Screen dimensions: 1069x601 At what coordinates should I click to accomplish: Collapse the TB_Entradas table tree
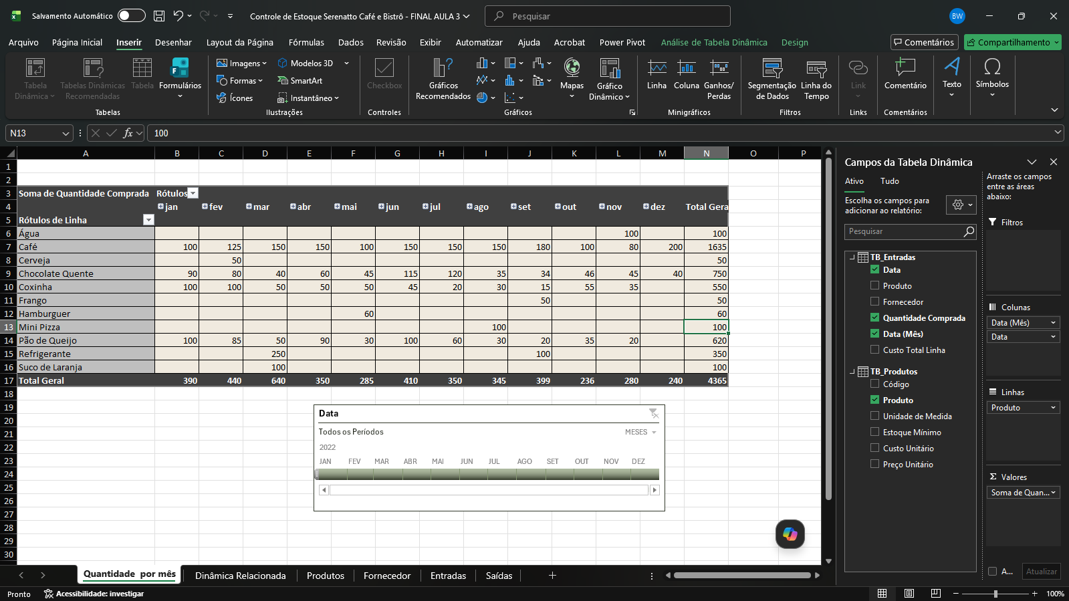pos(852,257)
